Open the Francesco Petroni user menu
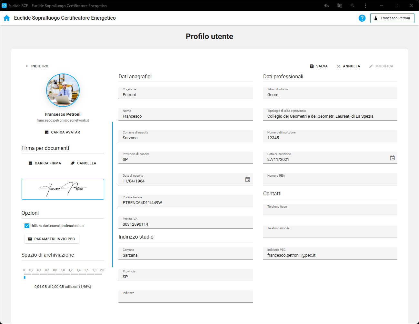This screenshot has width=419, height=324. [392, 18]
